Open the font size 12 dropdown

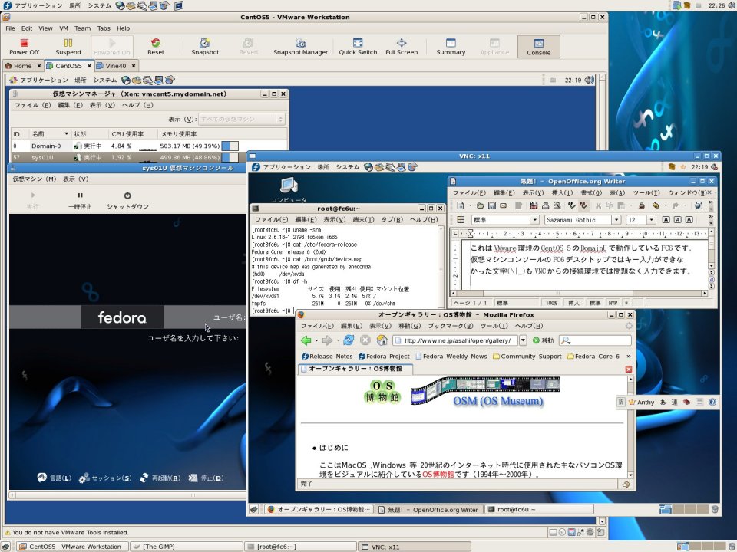(x=651, y=220)
